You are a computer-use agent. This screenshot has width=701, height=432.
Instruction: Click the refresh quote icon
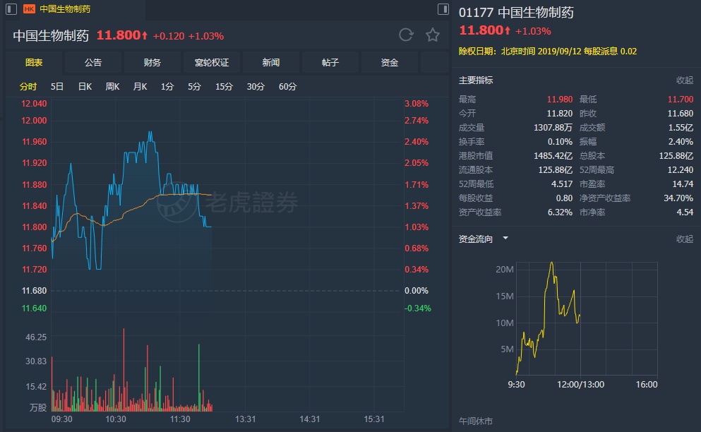(406, 35)
